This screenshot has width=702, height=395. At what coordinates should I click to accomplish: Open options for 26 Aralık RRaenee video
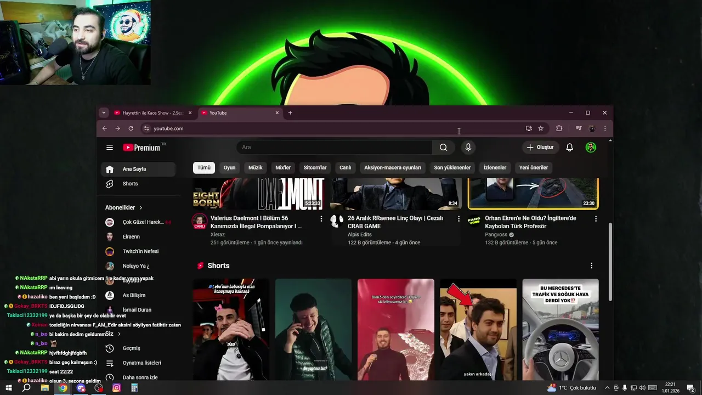459,219
